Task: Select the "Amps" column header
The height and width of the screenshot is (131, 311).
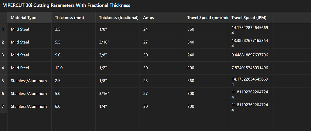Action: (x=149, y=18)
